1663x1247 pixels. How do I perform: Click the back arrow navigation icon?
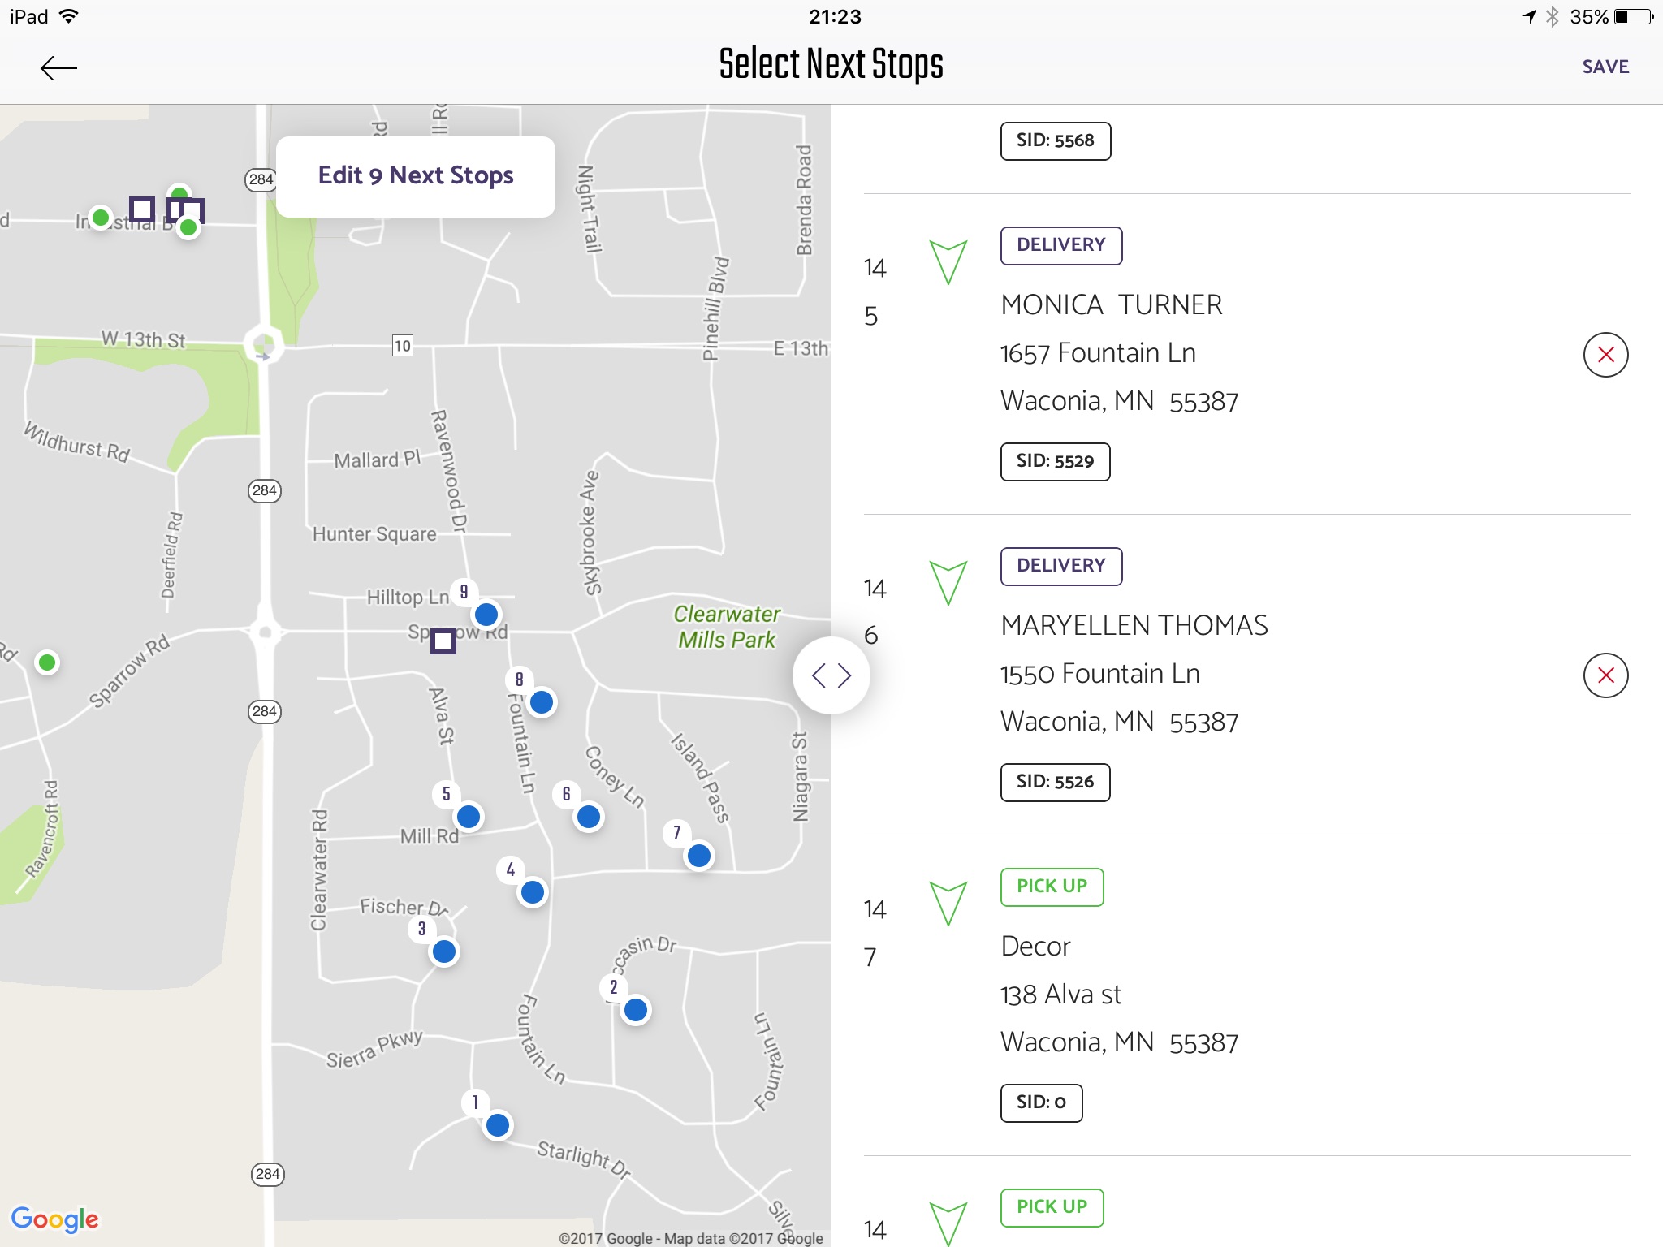pos(59,66)
